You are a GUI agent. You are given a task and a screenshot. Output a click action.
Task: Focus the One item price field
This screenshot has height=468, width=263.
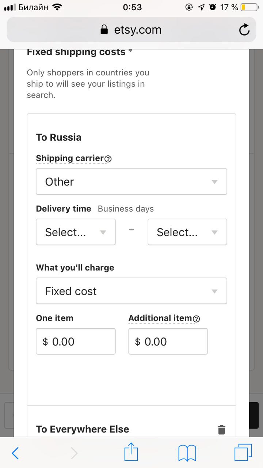(x=76, y=341)
